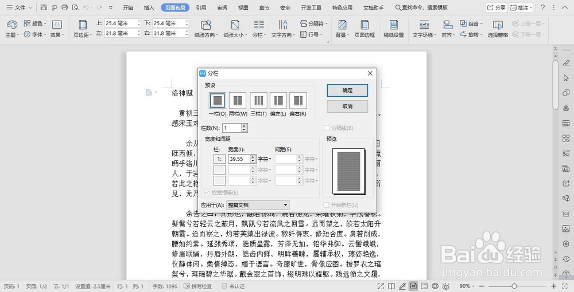Open the 行号 line numbers dropdown
Viewport: 574px width, 292px height.
(x=311, y=34)
